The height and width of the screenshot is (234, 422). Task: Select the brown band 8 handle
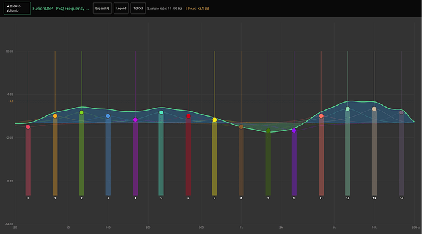(241, 126)
